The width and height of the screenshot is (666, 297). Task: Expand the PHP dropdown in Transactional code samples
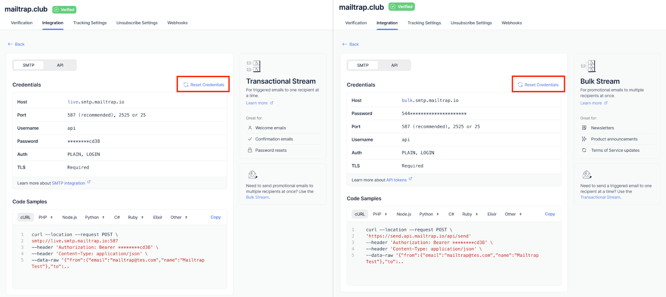tap(45, 217)
